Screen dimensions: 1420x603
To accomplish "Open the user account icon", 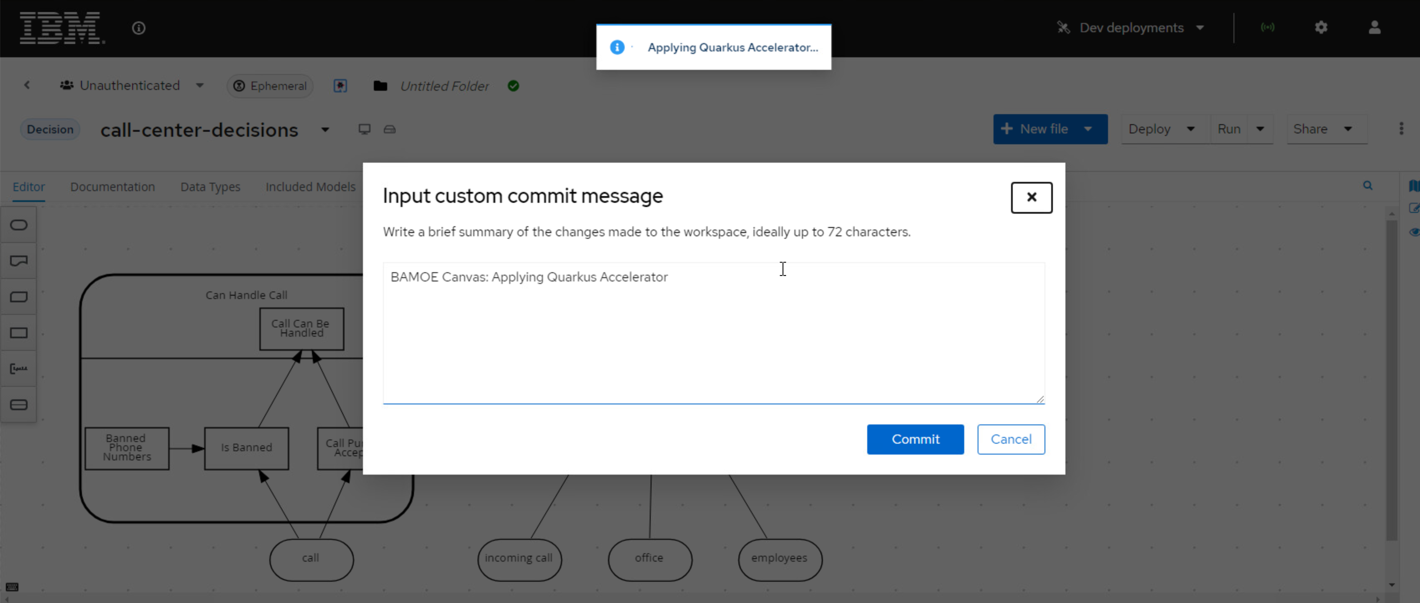I will click(1374, 27).
